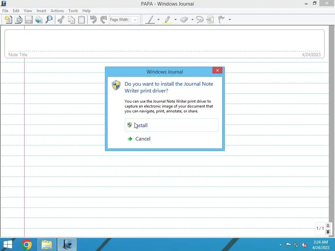Open recent notes clock icon

click(x=19, y=20)
